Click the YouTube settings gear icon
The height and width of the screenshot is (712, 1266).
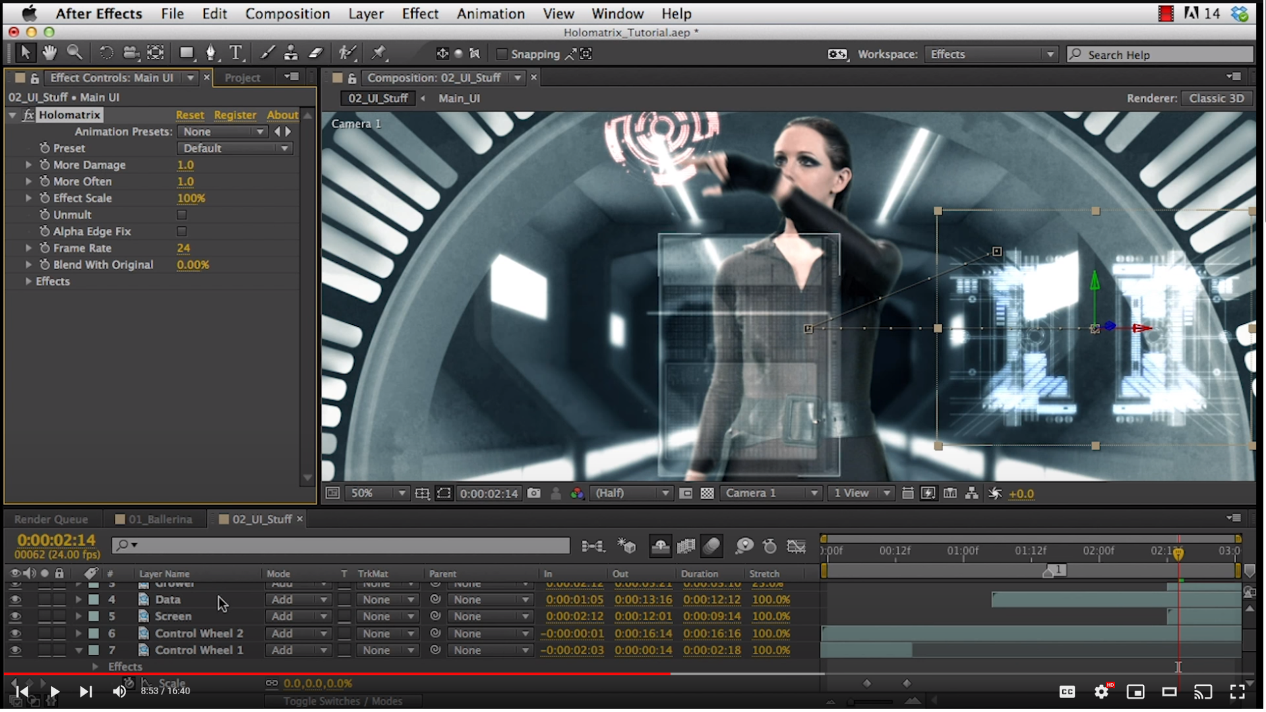[x=1101, y=692]
